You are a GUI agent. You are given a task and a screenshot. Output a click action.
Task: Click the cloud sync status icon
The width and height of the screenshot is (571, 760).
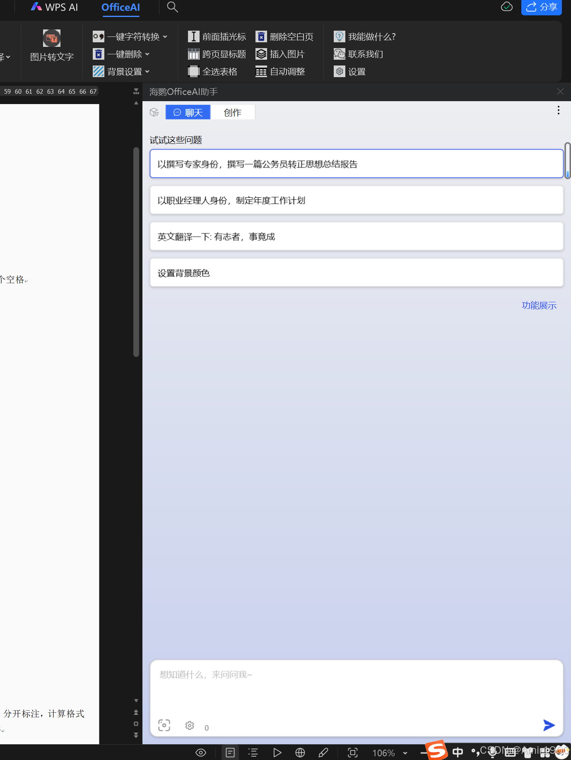[507, 7]
